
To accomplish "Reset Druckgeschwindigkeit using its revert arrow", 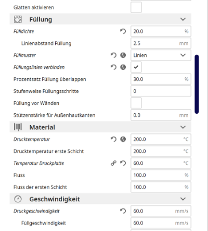I will [x=123, y=211].
